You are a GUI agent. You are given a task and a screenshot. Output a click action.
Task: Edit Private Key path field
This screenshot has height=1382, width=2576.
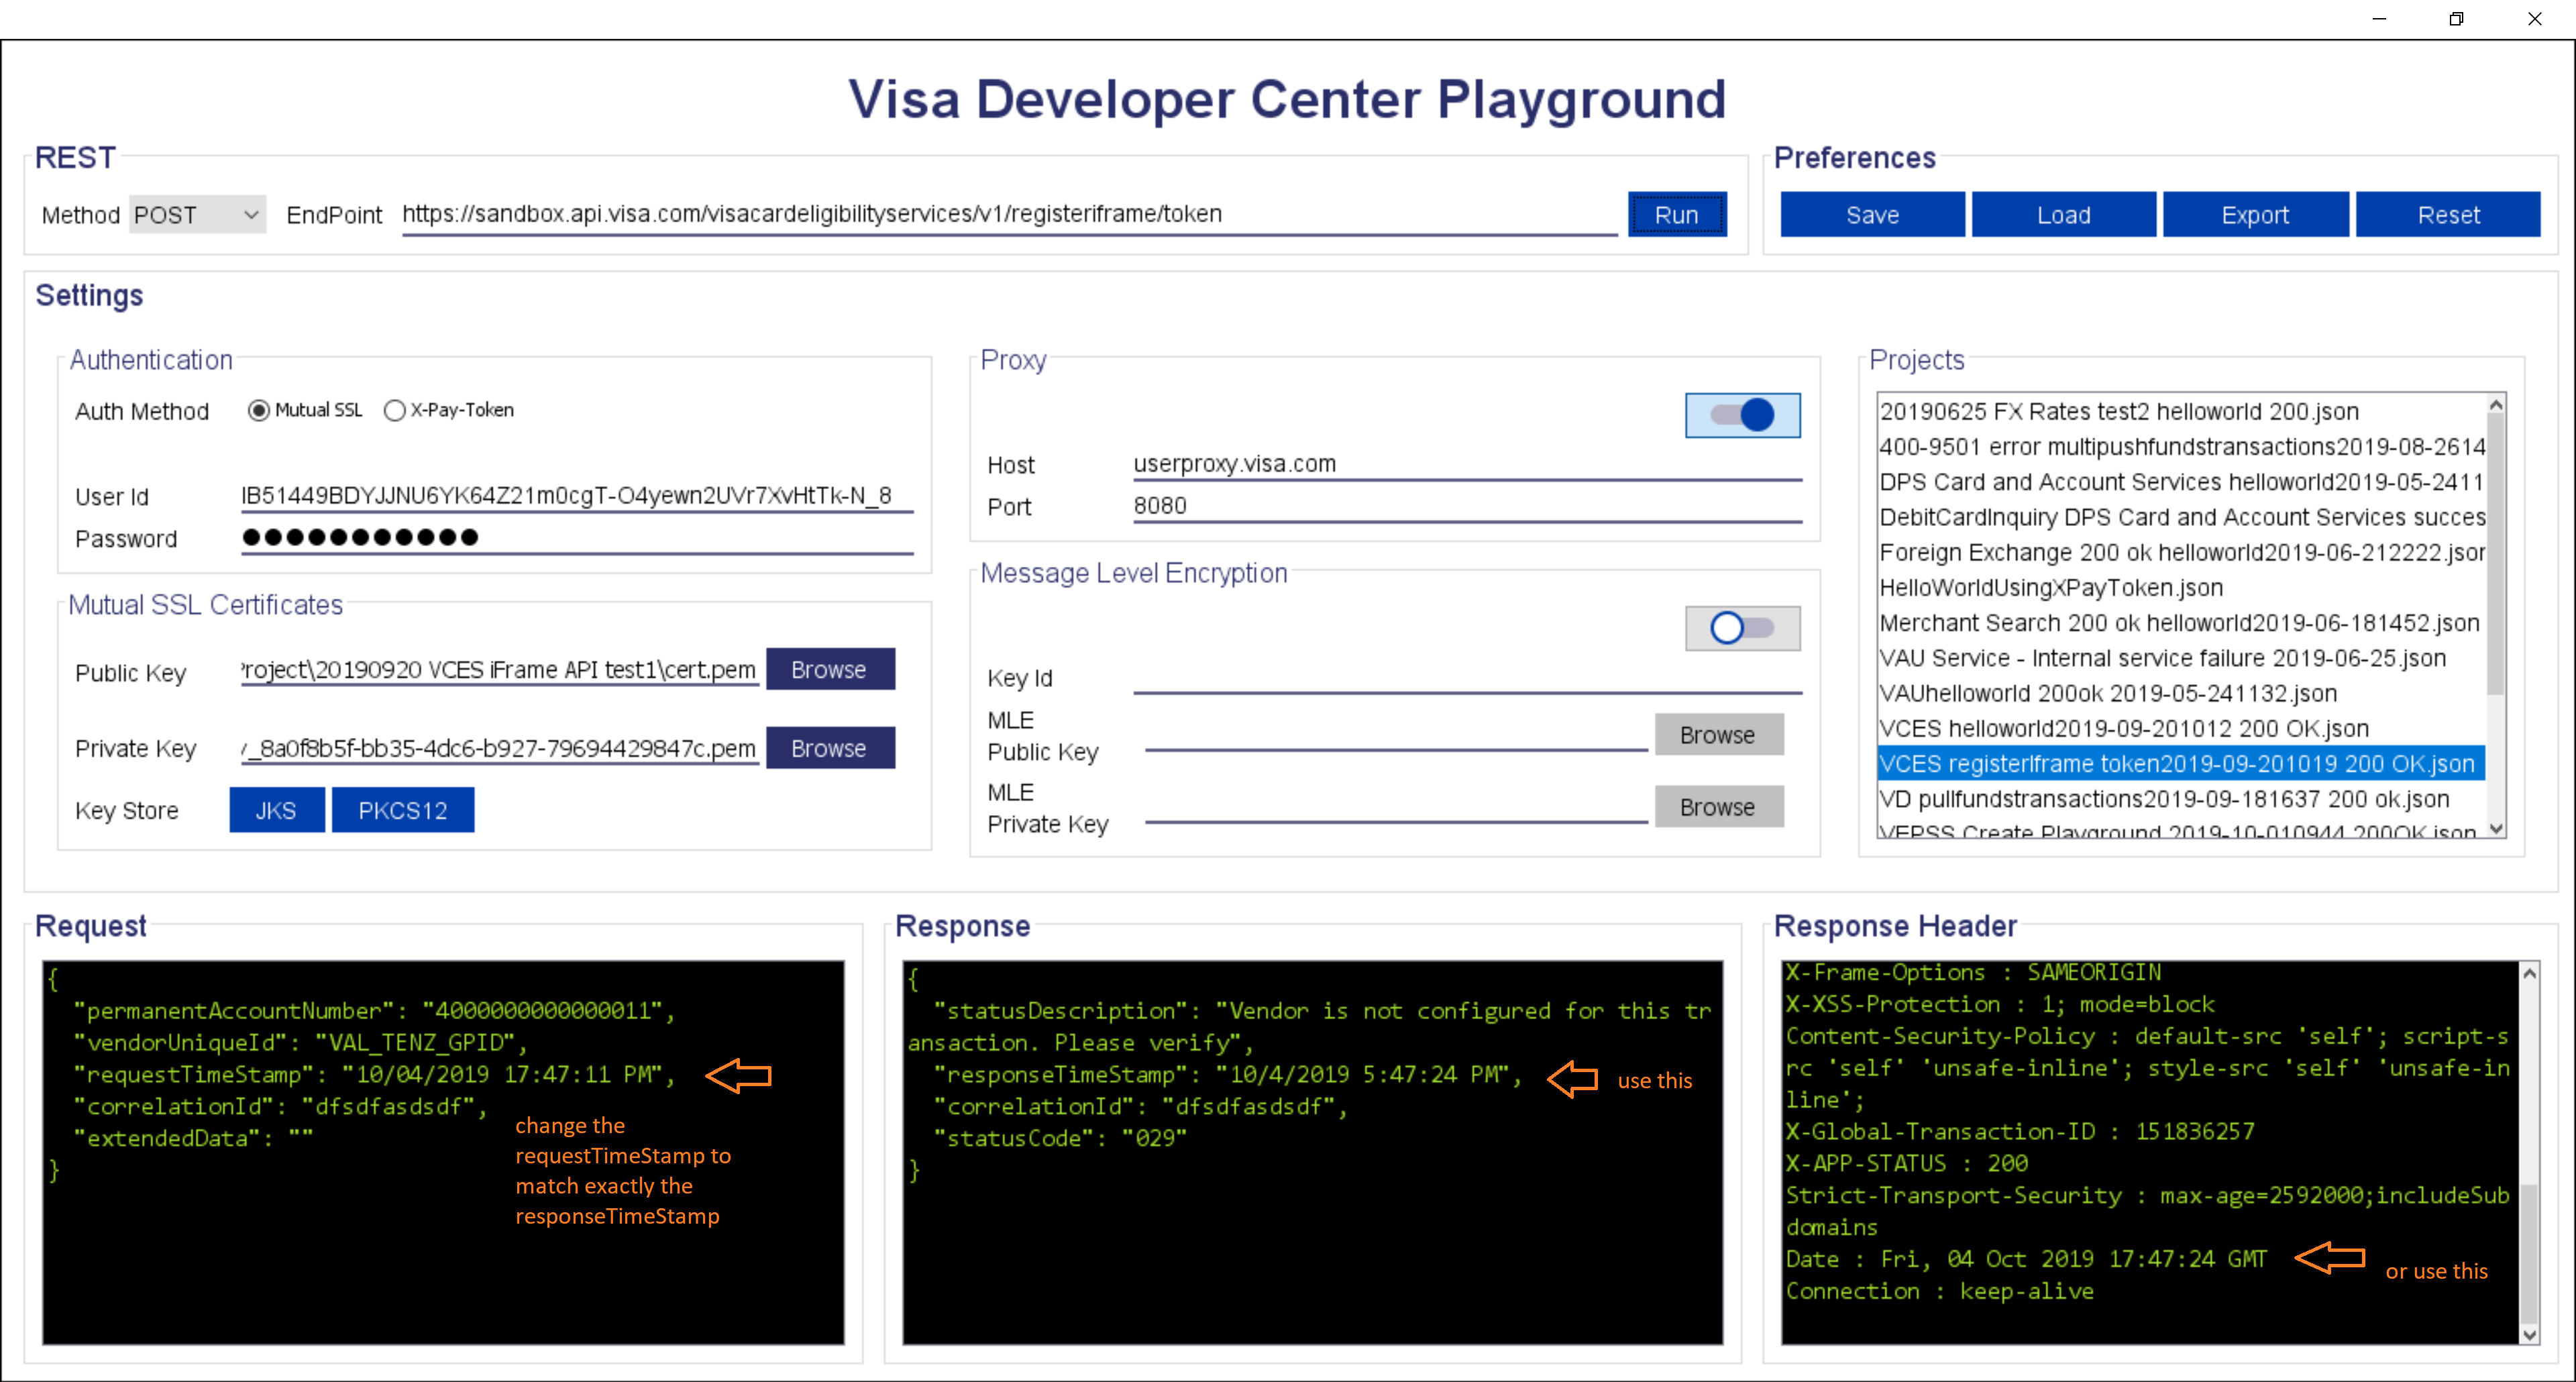[499, 749]
